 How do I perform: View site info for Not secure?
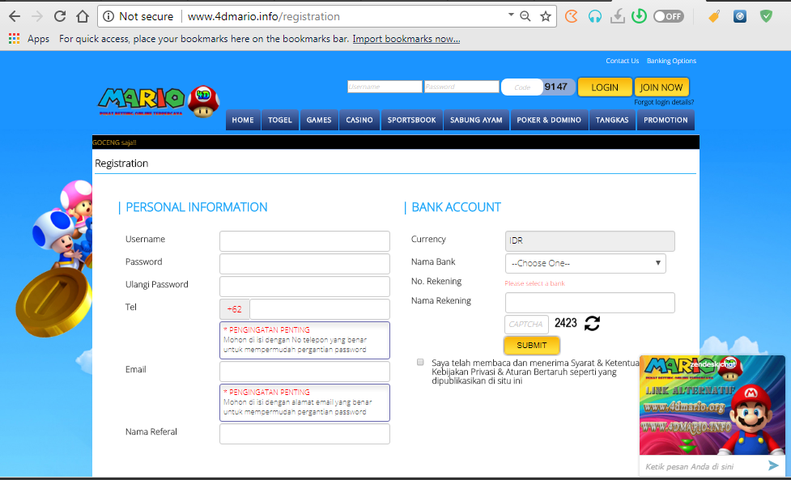tap(138, 17)
